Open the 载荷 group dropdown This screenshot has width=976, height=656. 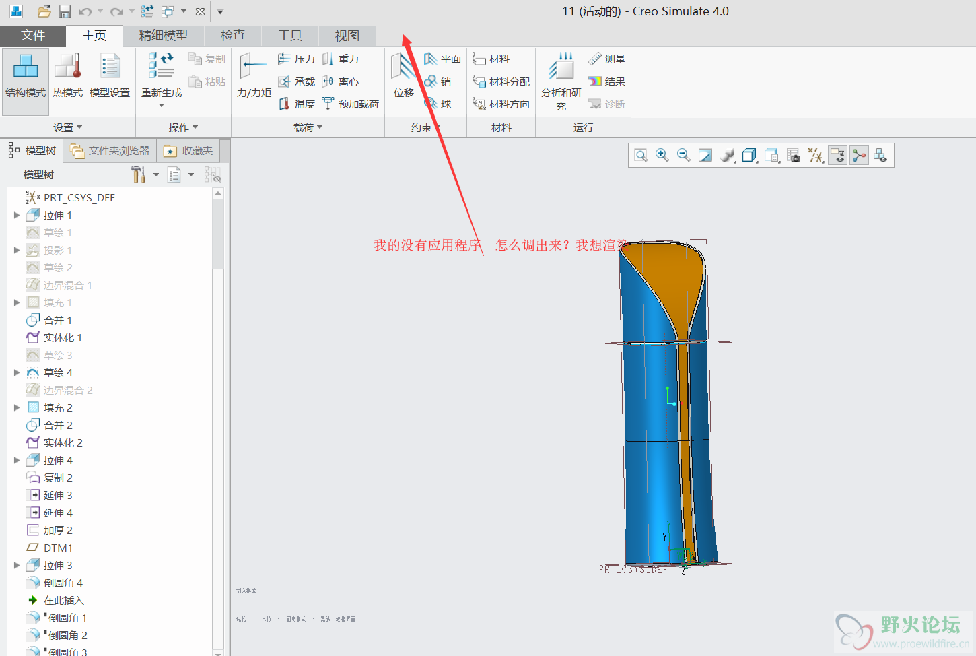pos(308,127)
